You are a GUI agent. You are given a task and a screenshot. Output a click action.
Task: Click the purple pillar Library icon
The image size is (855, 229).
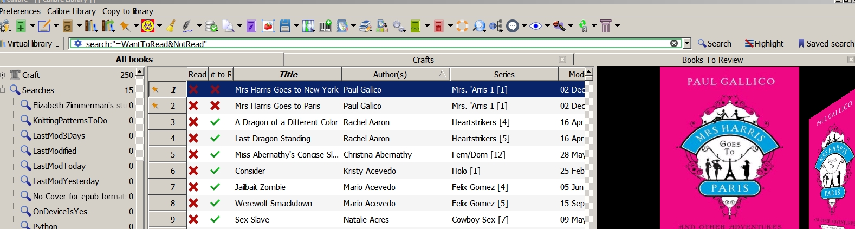(606, 25)
